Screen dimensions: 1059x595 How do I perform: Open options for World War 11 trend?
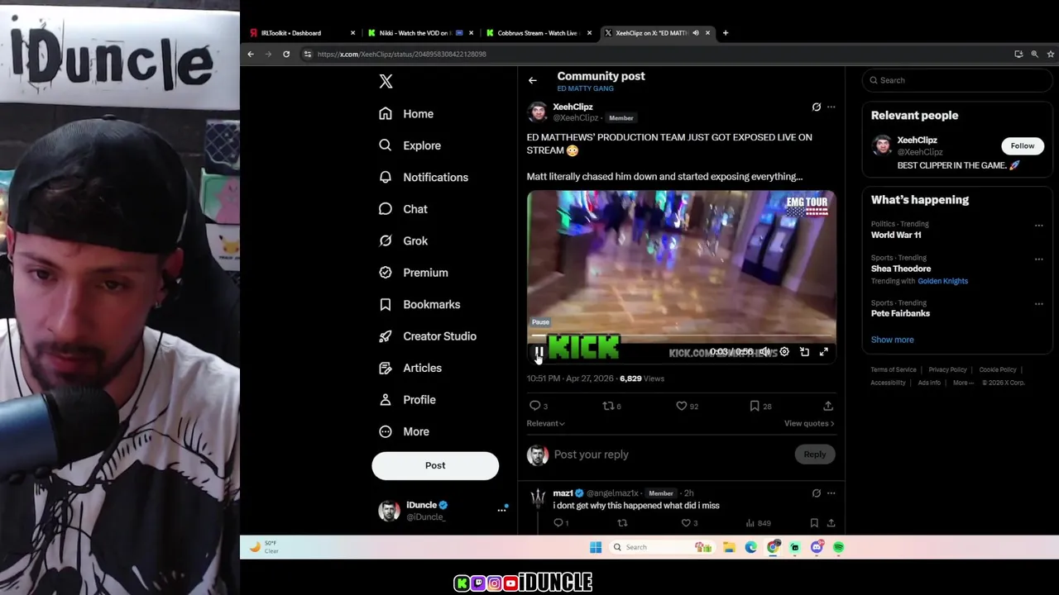pyautogui.click(x=1039, y=226)
